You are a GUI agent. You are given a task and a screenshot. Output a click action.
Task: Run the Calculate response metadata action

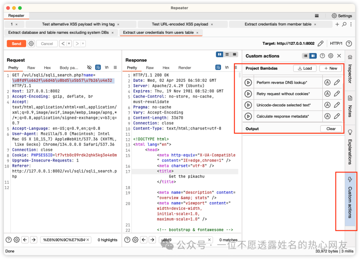point(248,116)
